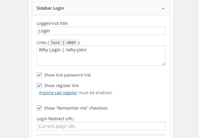
Task: Click the "Show lost password link" label
Action: click(67, 75)
